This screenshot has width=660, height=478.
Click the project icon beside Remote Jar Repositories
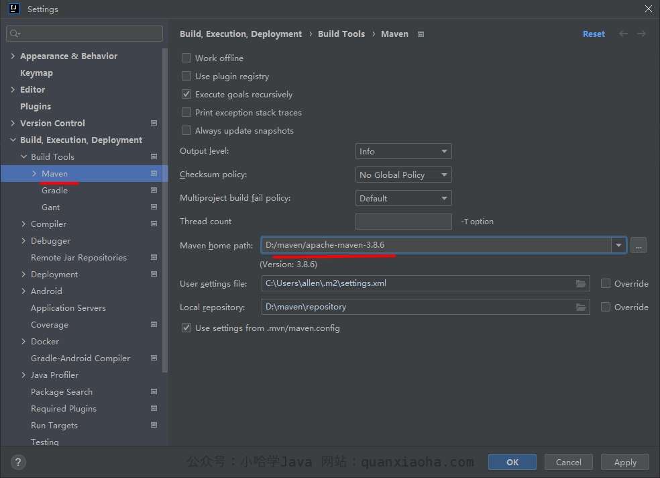coord(154,257)
